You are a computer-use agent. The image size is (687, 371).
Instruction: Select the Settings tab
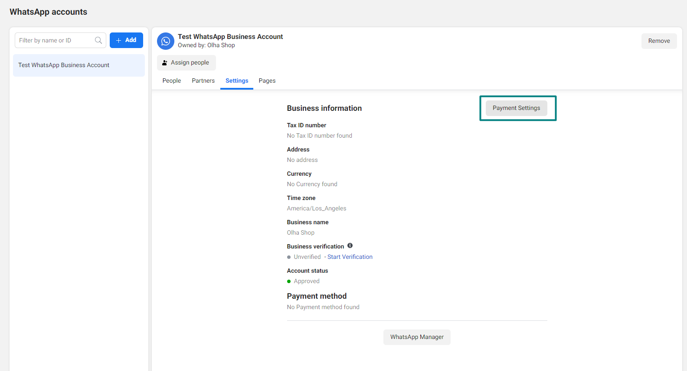237,81
